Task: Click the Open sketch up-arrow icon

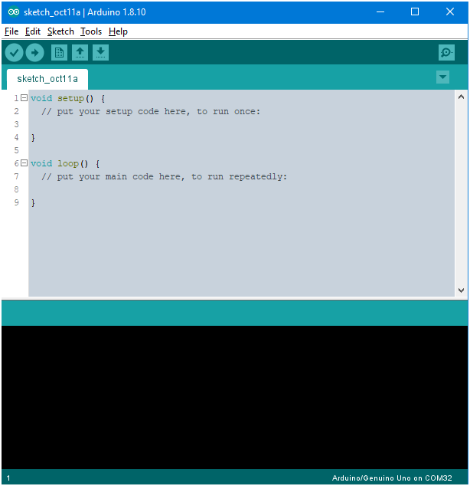Action: click(80, 52)
